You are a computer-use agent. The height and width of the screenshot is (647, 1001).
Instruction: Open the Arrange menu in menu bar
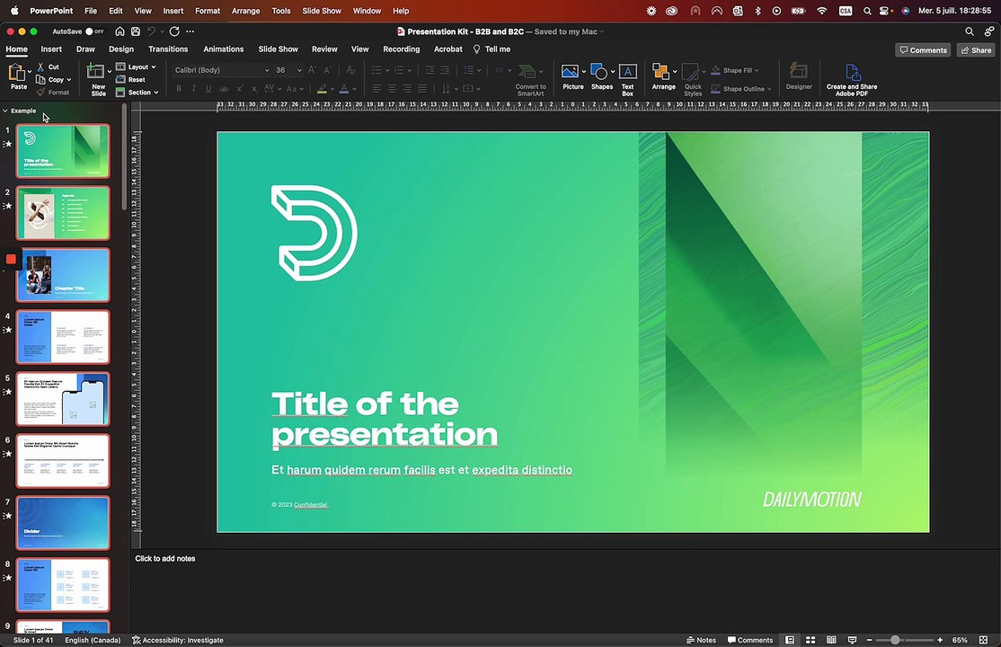tap(246, 11)
